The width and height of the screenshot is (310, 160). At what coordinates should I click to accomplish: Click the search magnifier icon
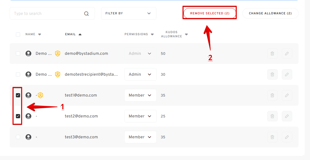point(86,14)
